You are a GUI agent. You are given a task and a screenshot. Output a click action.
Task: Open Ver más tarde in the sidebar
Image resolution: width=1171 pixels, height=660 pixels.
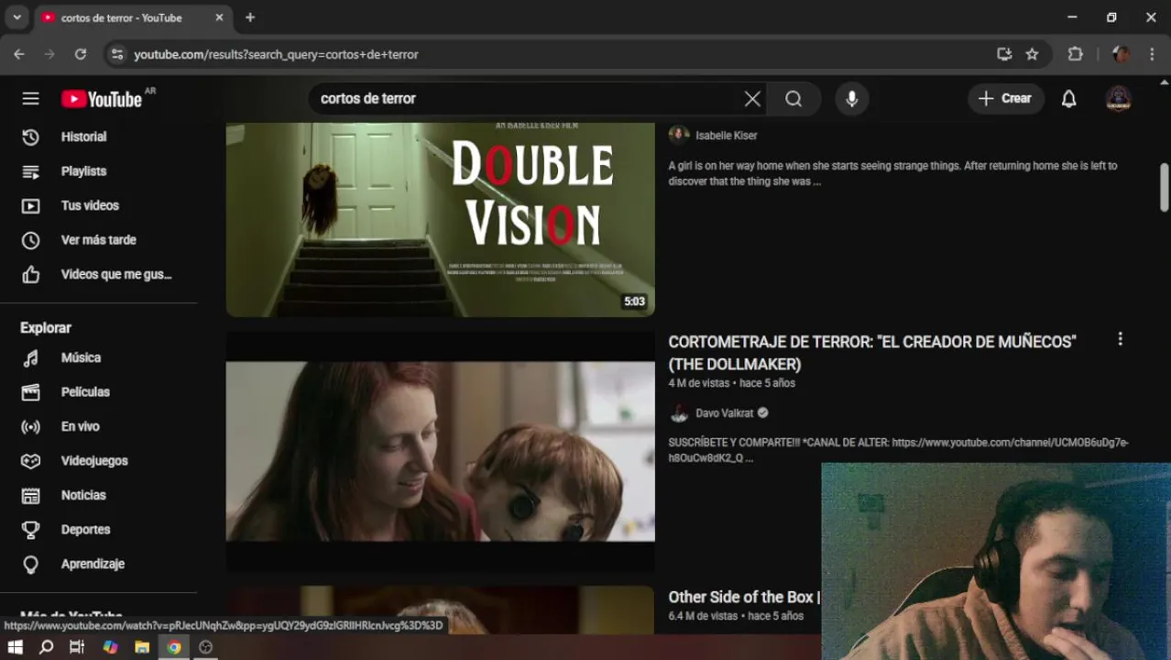98,240
